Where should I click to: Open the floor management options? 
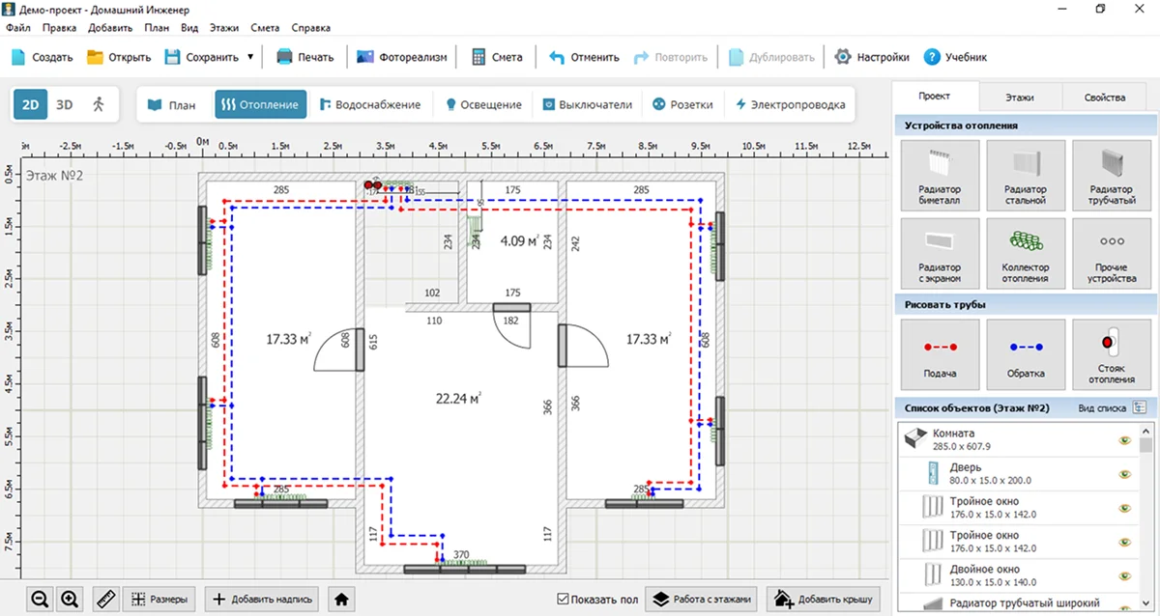pos(701,600)
